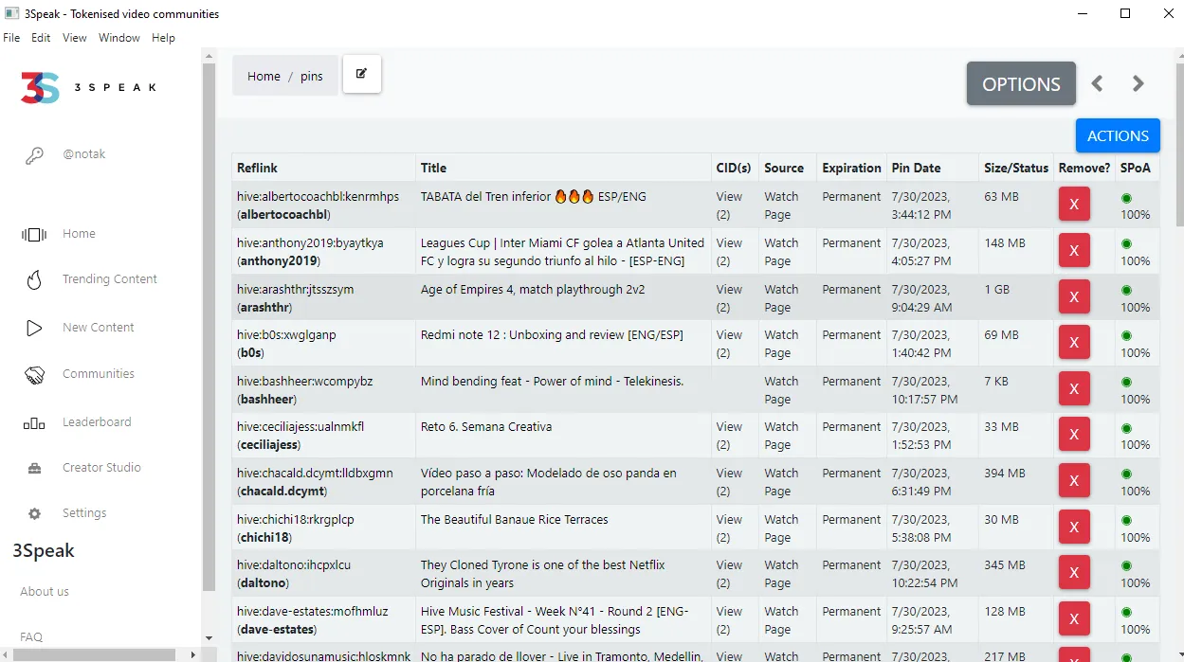
Task: View CIDs for arashthr pin
Action: click(729, 298)
